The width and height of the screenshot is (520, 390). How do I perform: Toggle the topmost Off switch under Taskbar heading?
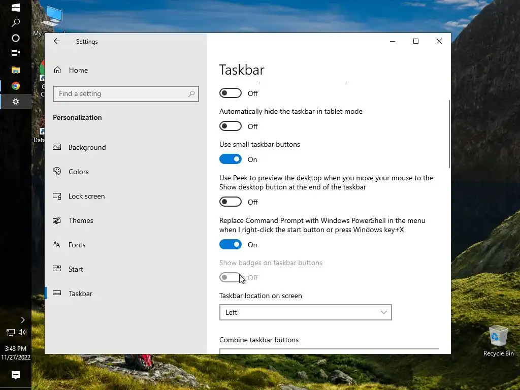[x=231, y=93]
